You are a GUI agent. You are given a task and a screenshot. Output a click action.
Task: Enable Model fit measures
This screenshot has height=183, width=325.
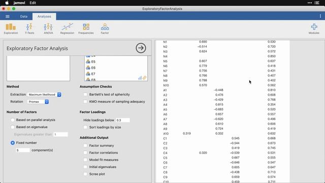(85, 160)
